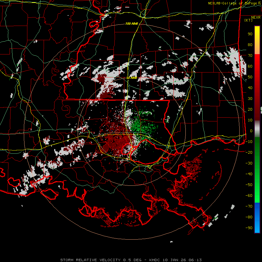Screen dimensions: 262x262
Task: Click the 10 value on the velocity scale
Action: coord(250,120)
